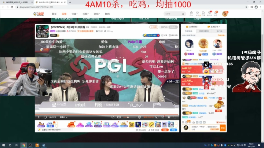
Task: Open the red packet activity icon
Action: click(71, 125)
